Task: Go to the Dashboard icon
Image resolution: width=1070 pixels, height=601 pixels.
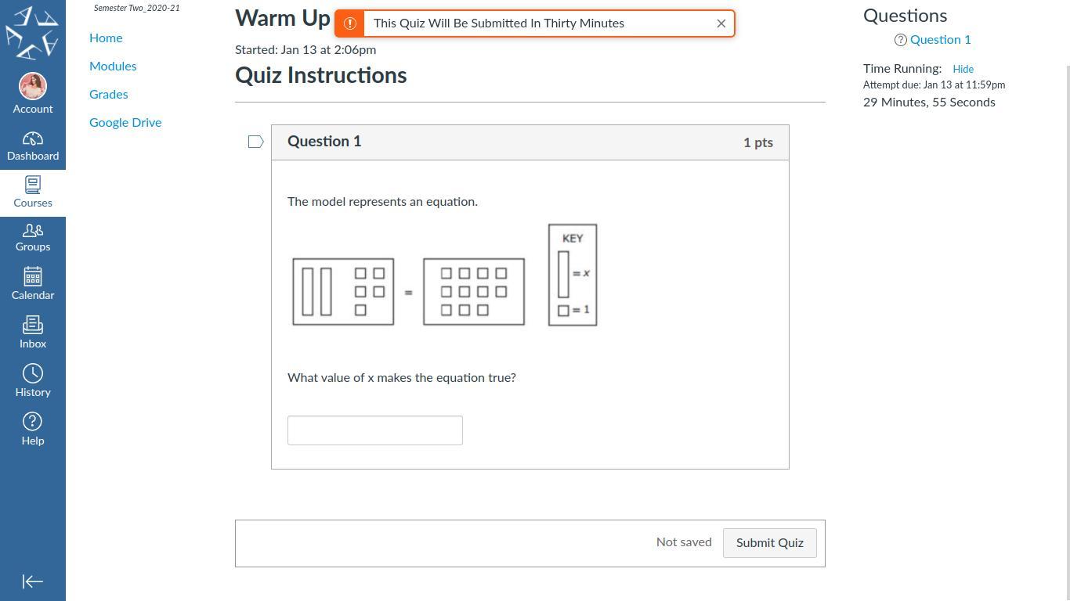Action: 33,139
